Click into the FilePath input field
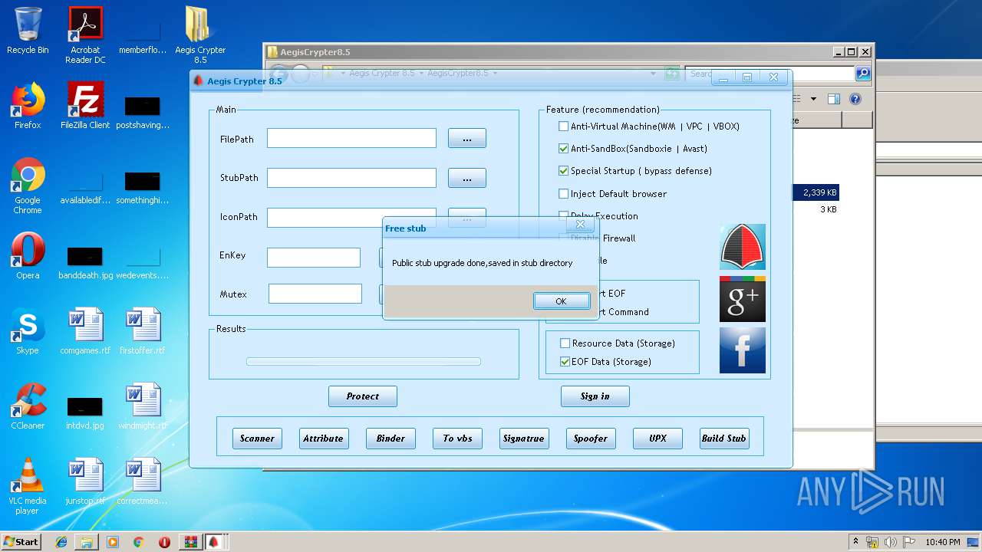This screenshot has height=552, width=982. tap(351, 138)
